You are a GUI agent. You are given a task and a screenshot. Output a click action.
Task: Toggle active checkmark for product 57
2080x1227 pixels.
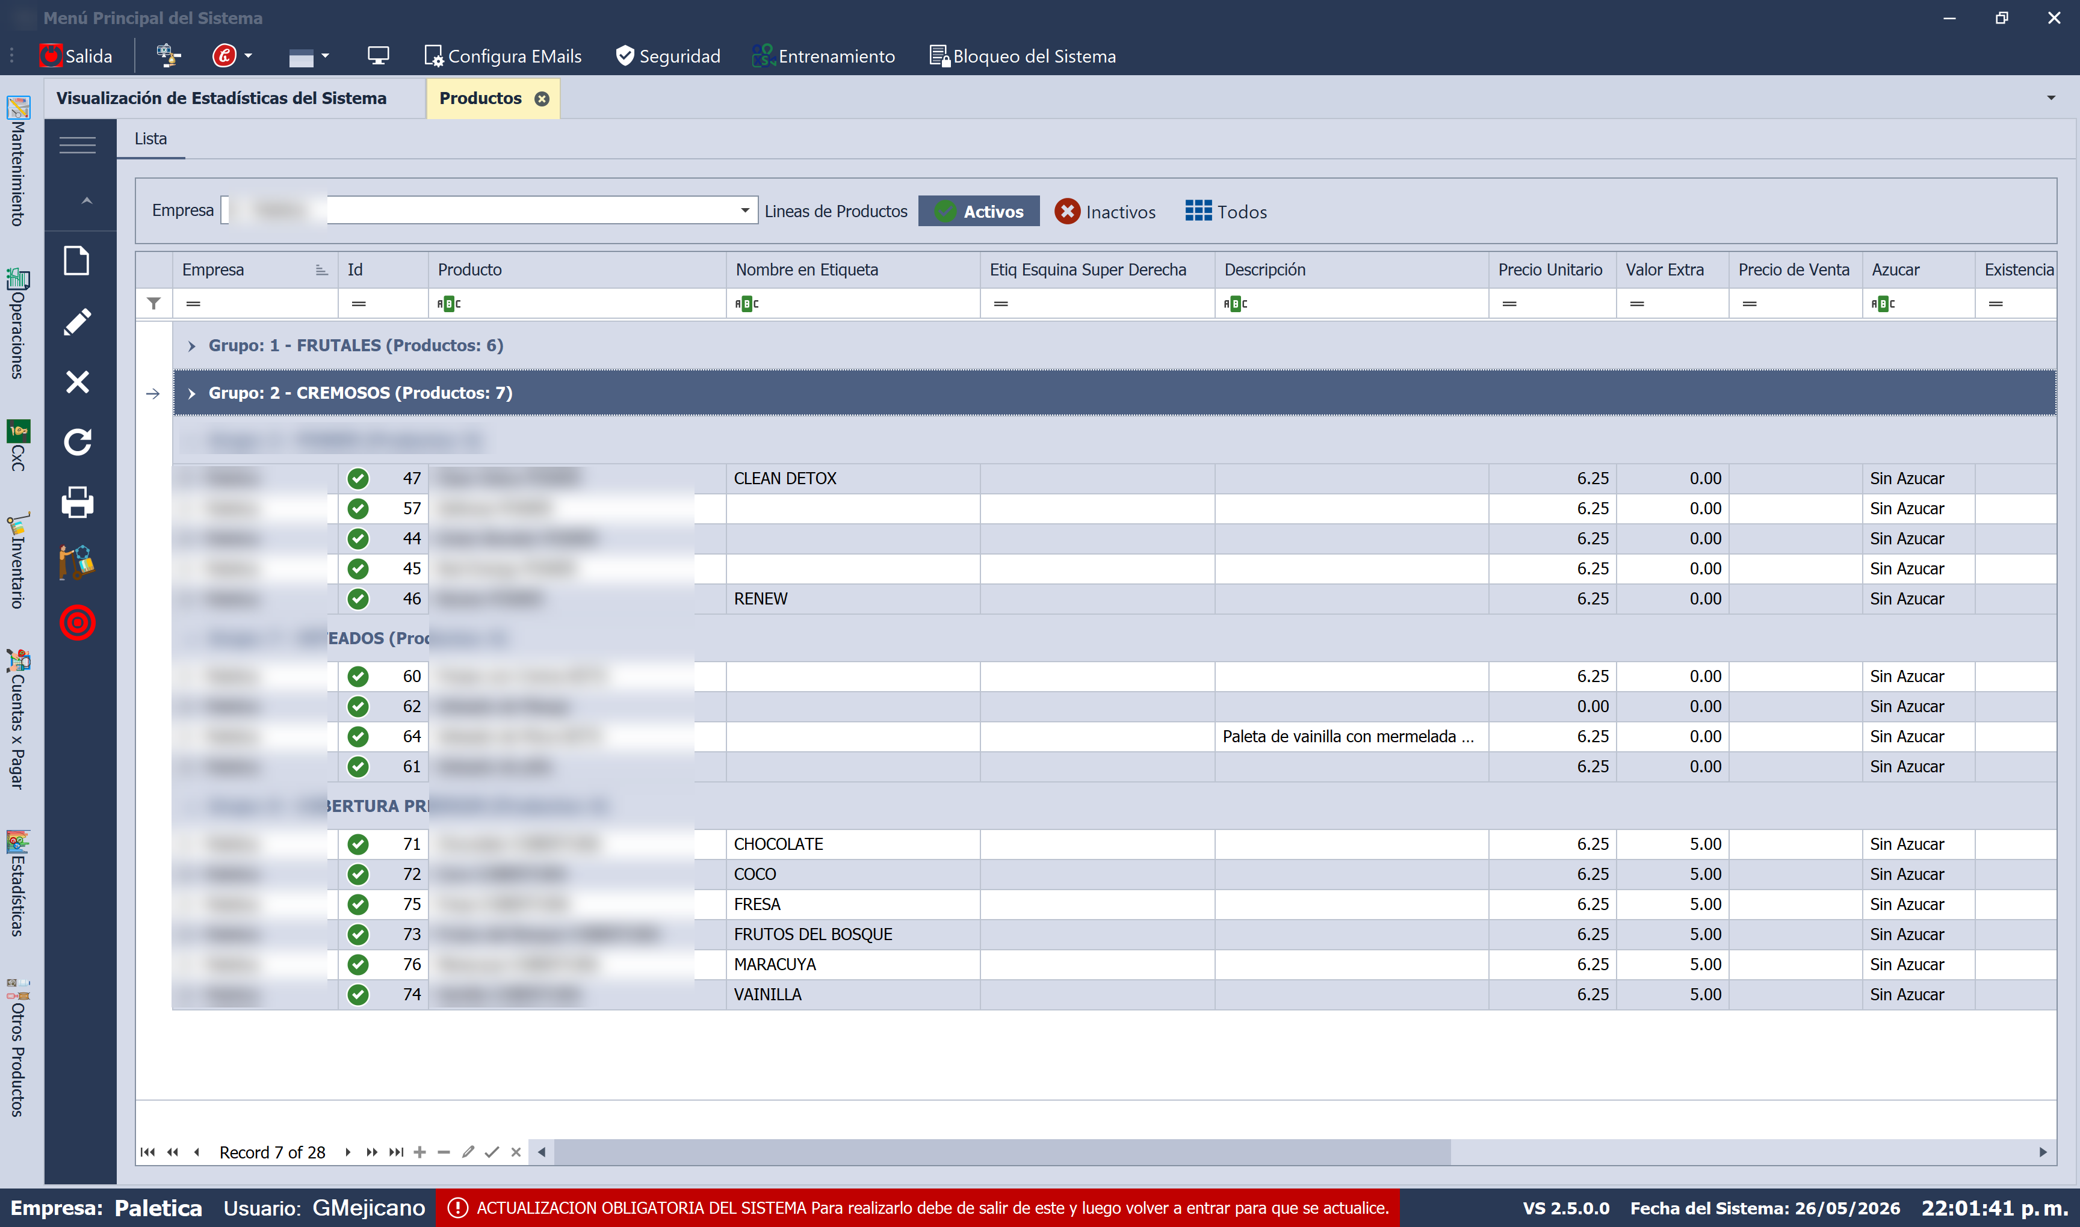(358, 508)
